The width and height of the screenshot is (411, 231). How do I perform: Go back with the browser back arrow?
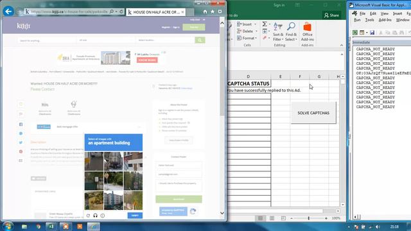tap(8, 12)
